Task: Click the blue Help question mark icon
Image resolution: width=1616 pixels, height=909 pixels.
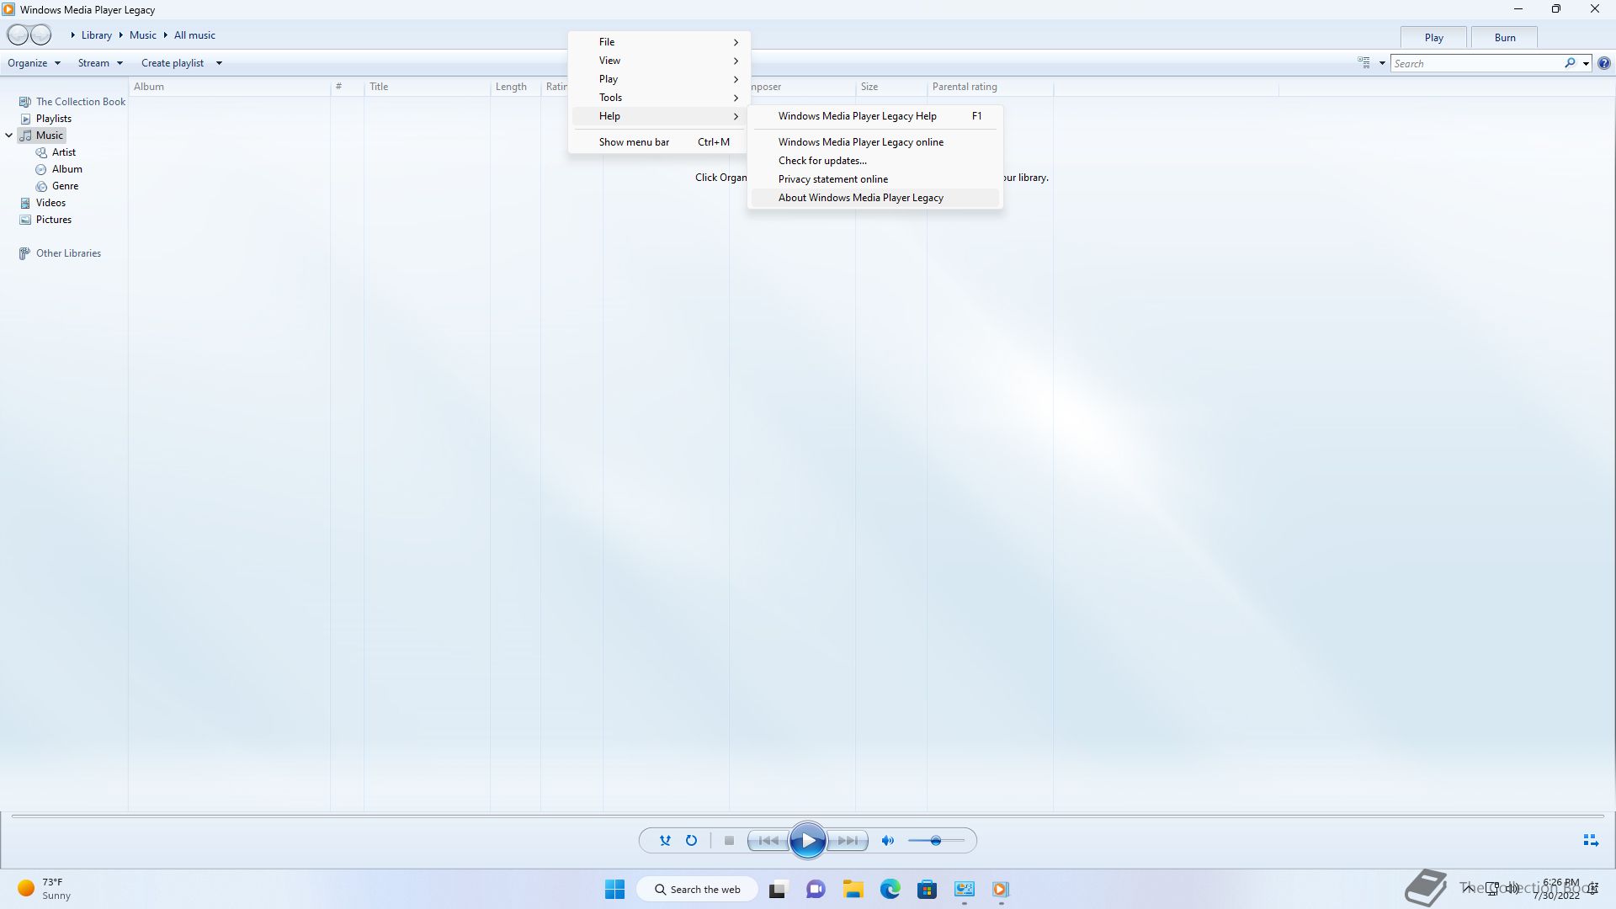Action: pos(1604,63)
